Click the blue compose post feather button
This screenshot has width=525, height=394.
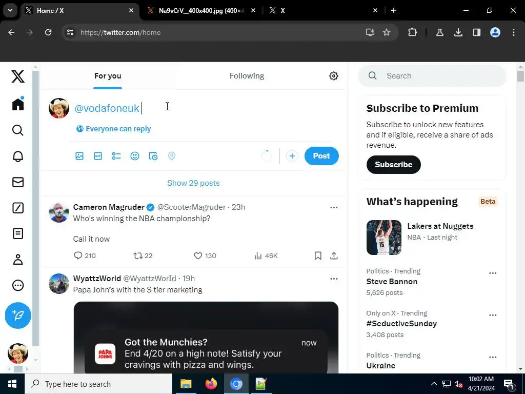(18, 316)
